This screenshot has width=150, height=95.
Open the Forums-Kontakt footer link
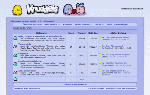coord(96,88)
